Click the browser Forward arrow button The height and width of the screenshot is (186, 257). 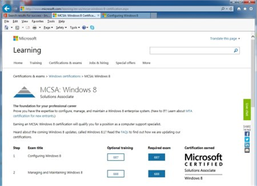pyautogui.click(x=15, y=9)
